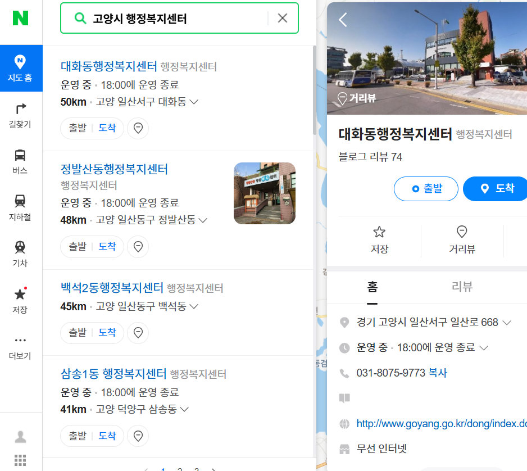Set 정발산동행정복지센터 as 출발
Image resolution: width=527 pixels, height=471 pixels.
pos(78,247)
